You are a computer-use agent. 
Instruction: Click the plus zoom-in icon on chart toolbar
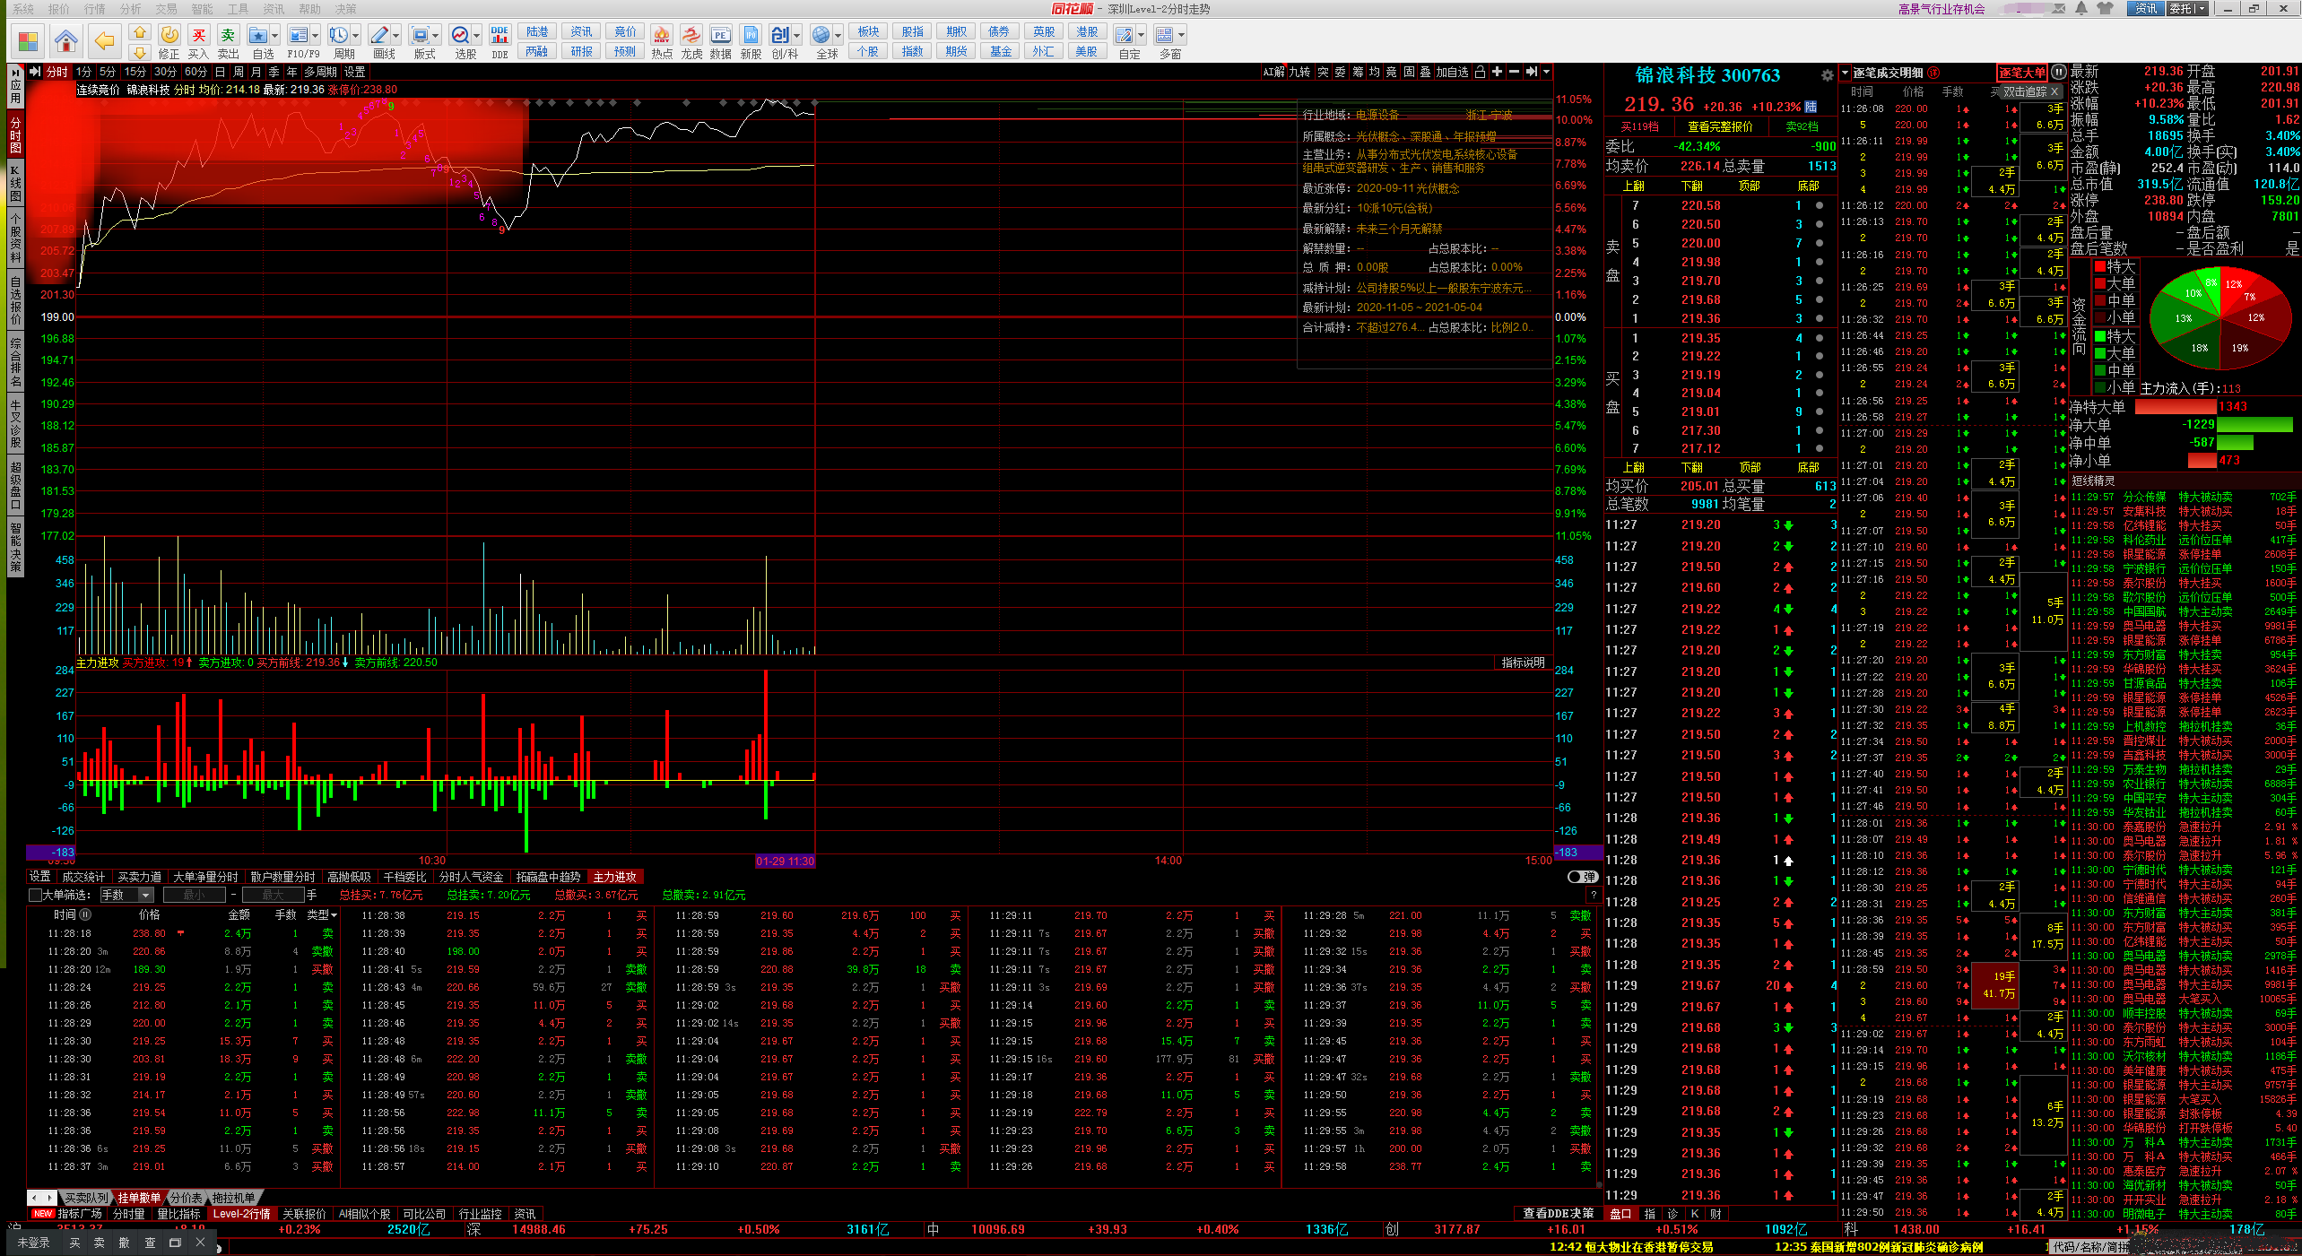(1497, 72)
